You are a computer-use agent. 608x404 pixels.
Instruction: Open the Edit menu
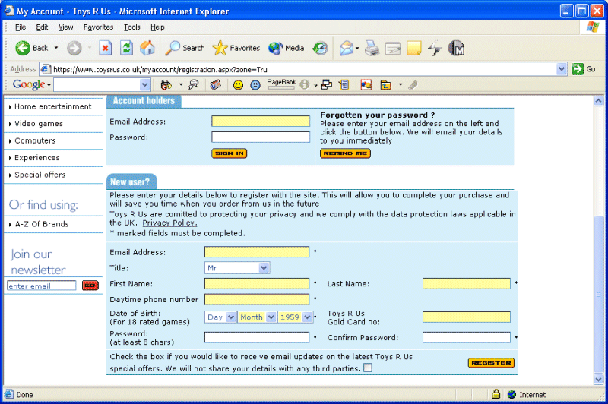(42, 27)
